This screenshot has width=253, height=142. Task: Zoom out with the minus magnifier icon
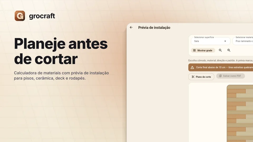[x=220, y=50]
